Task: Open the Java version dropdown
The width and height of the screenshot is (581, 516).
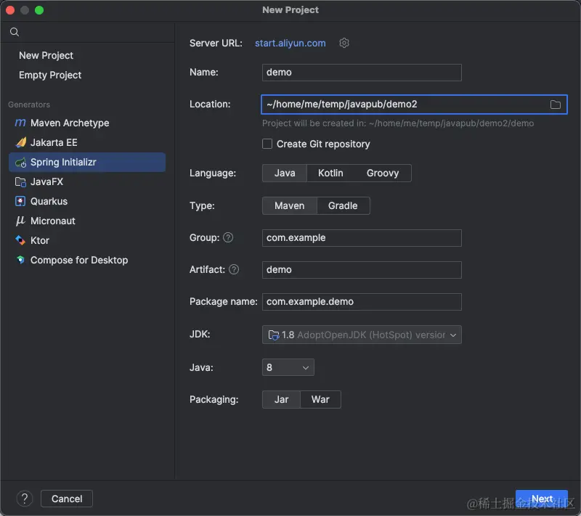Action: coord(288,367)
